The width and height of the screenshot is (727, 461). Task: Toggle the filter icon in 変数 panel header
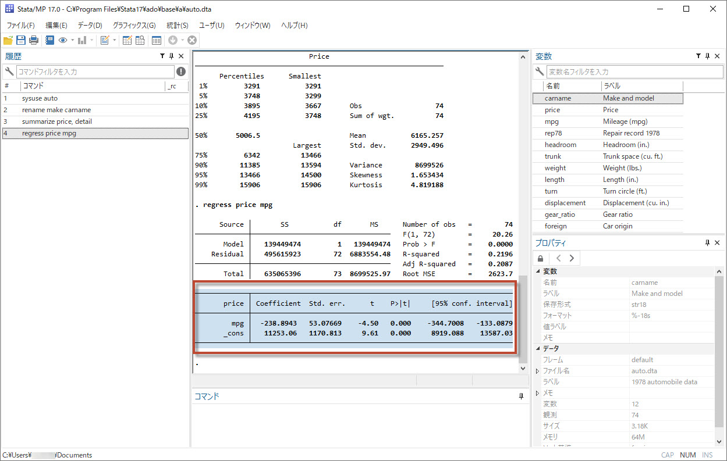pyautogui.click(x=698, y=56)
